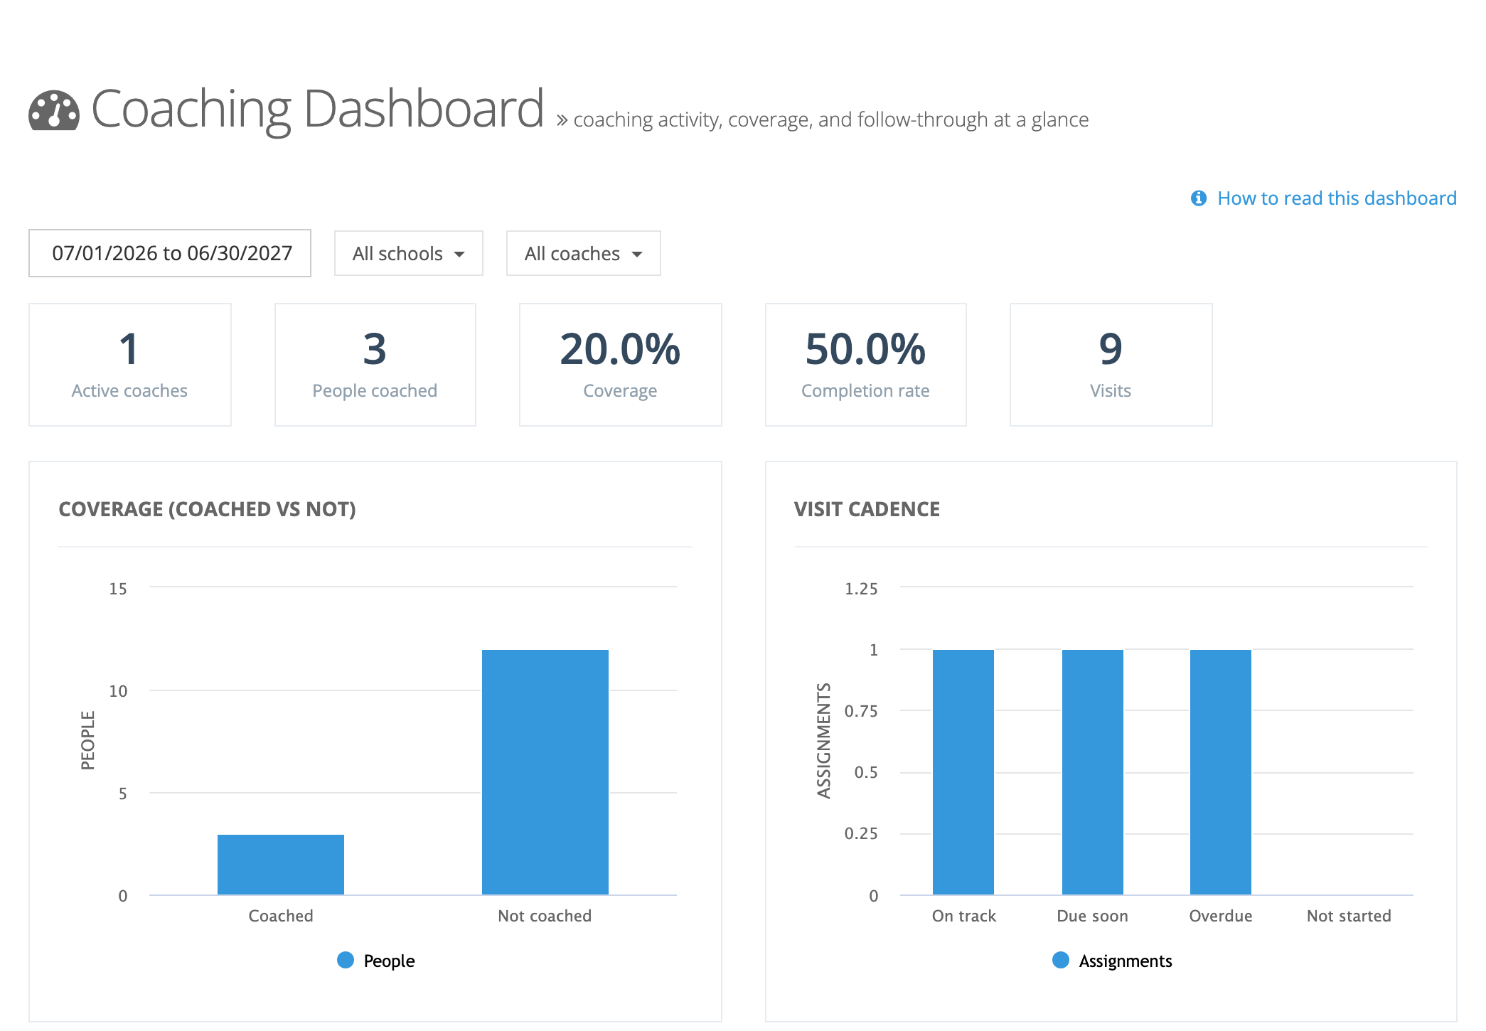Toggle the People legend marker in Coverage chart
Screen dimensions: 1486x1031
tap(346, 961)
